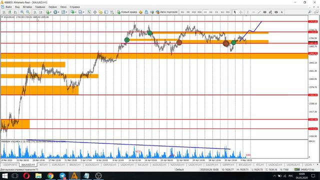Toggle the chart shift icon

[41, 12]
